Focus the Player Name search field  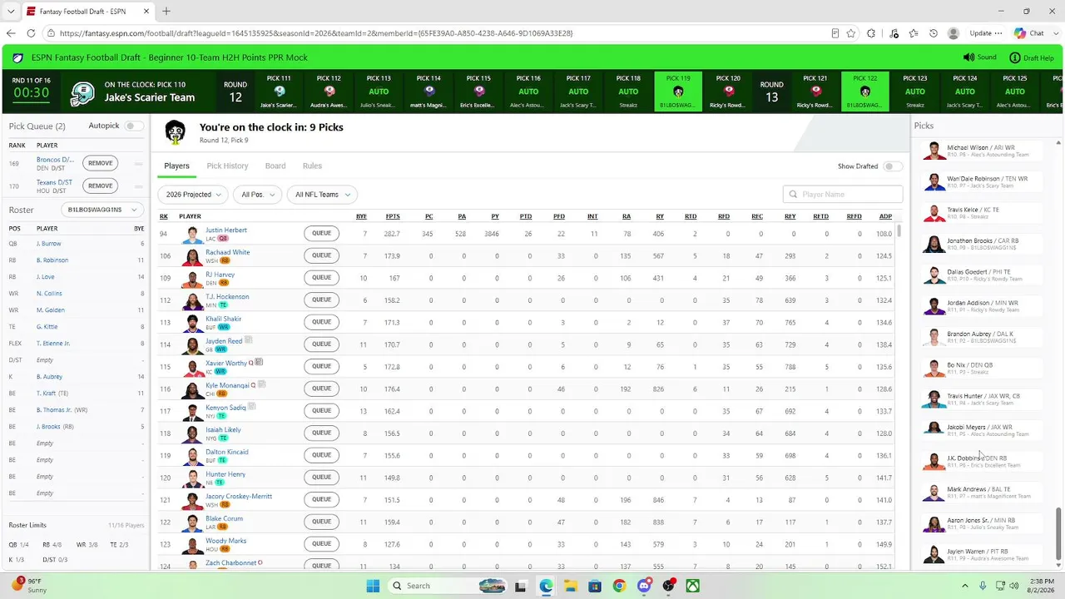[x=843, y=195]
